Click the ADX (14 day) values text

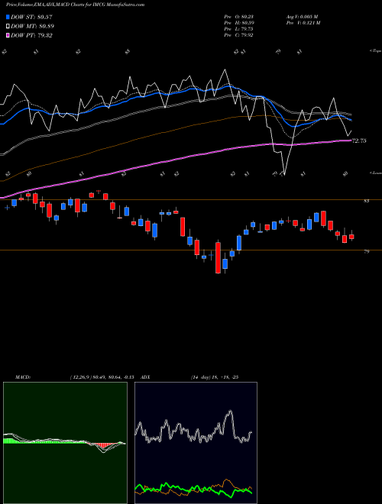[214, 377]
